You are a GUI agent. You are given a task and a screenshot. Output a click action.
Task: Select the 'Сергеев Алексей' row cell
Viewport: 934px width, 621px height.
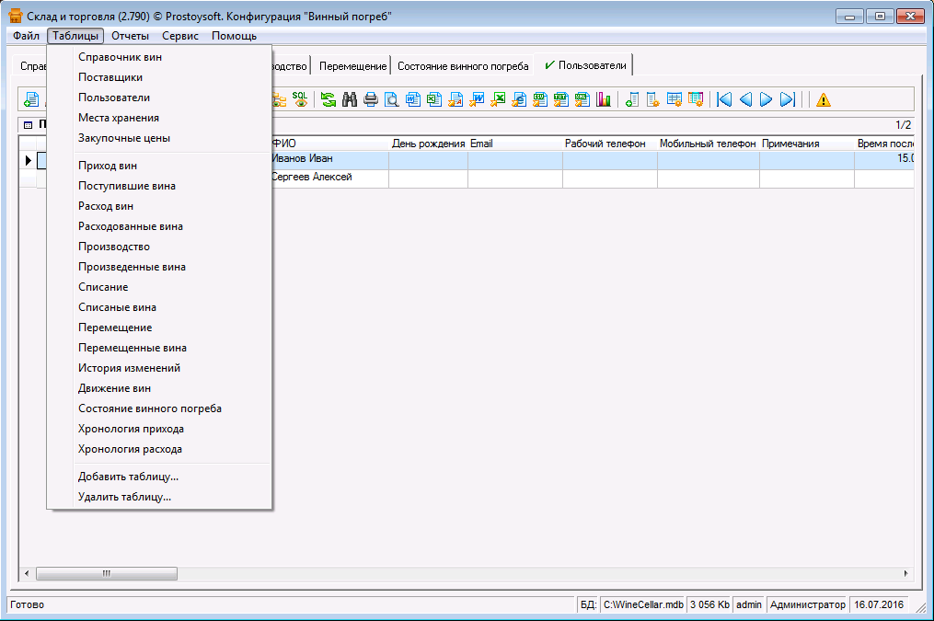click(x=313, y=177)
